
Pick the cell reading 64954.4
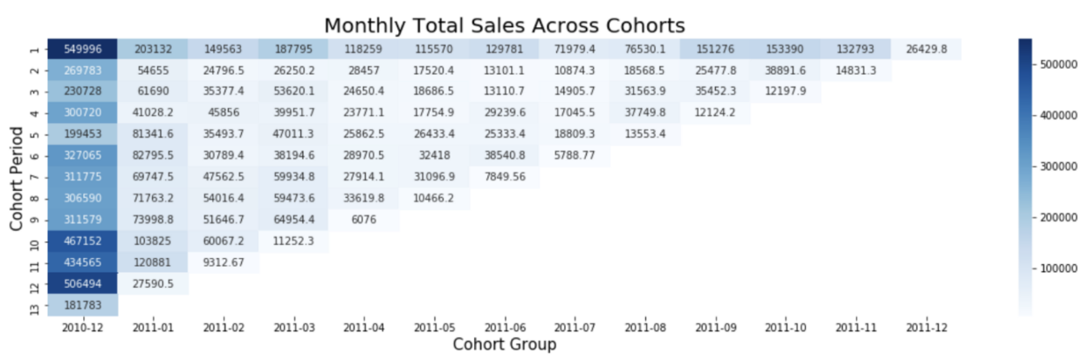click(x=295, y=220)
